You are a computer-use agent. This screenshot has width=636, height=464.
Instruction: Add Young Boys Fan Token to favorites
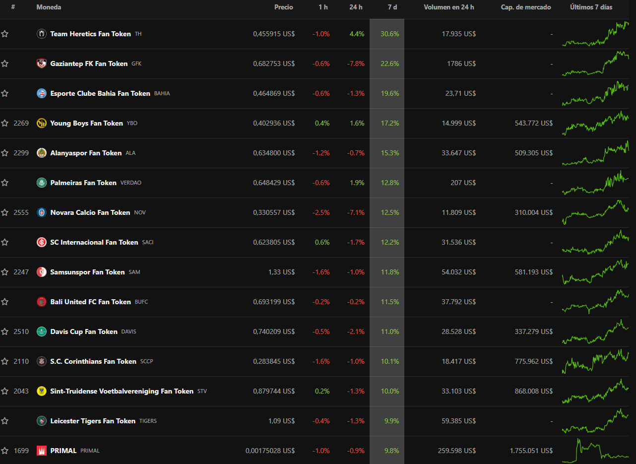pos(5,123)
